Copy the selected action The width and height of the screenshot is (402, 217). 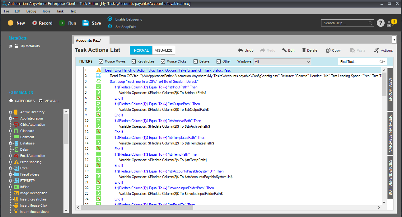(328, 50)
